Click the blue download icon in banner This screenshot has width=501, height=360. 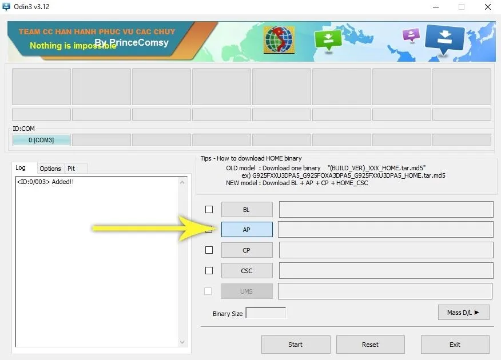444,39
